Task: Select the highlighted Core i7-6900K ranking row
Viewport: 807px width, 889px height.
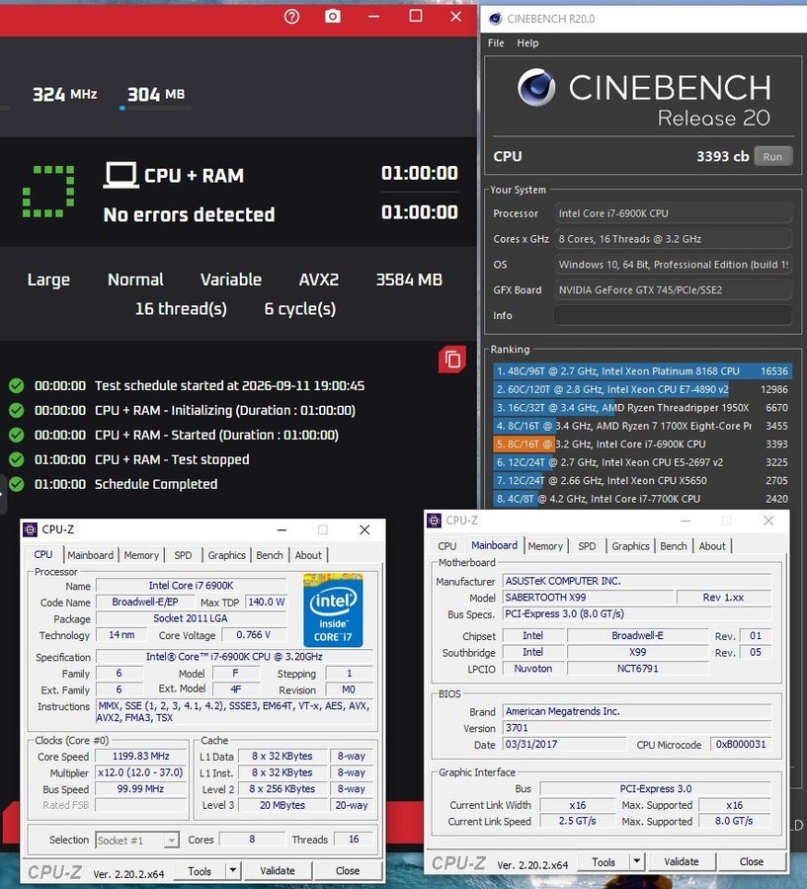Action: (641, 444)
